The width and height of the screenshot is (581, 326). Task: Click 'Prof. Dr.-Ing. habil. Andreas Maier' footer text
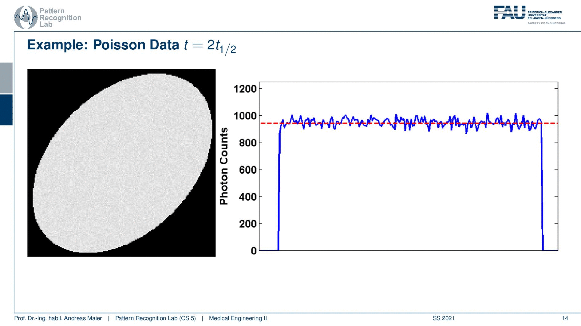pyautogui.click(x=58, y=318)
